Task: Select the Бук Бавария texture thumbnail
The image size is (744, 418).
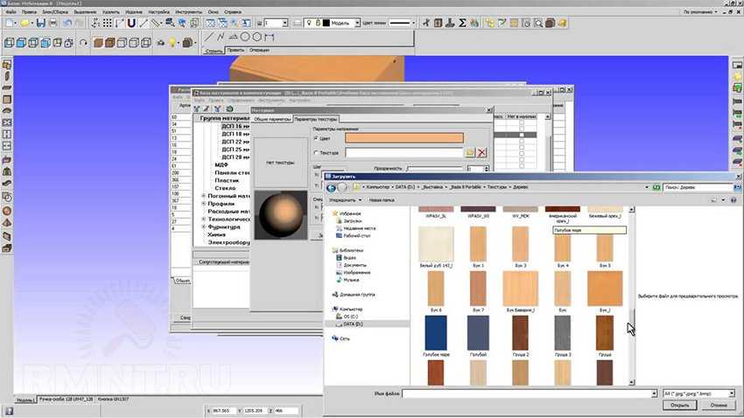Action: tap(519, 288)
